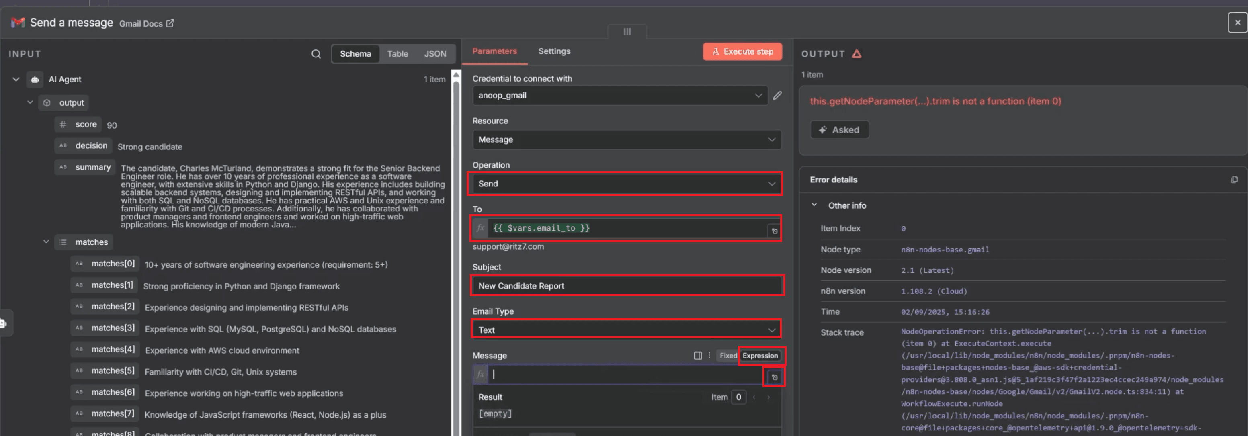Click the error message text

coord(935,101)
